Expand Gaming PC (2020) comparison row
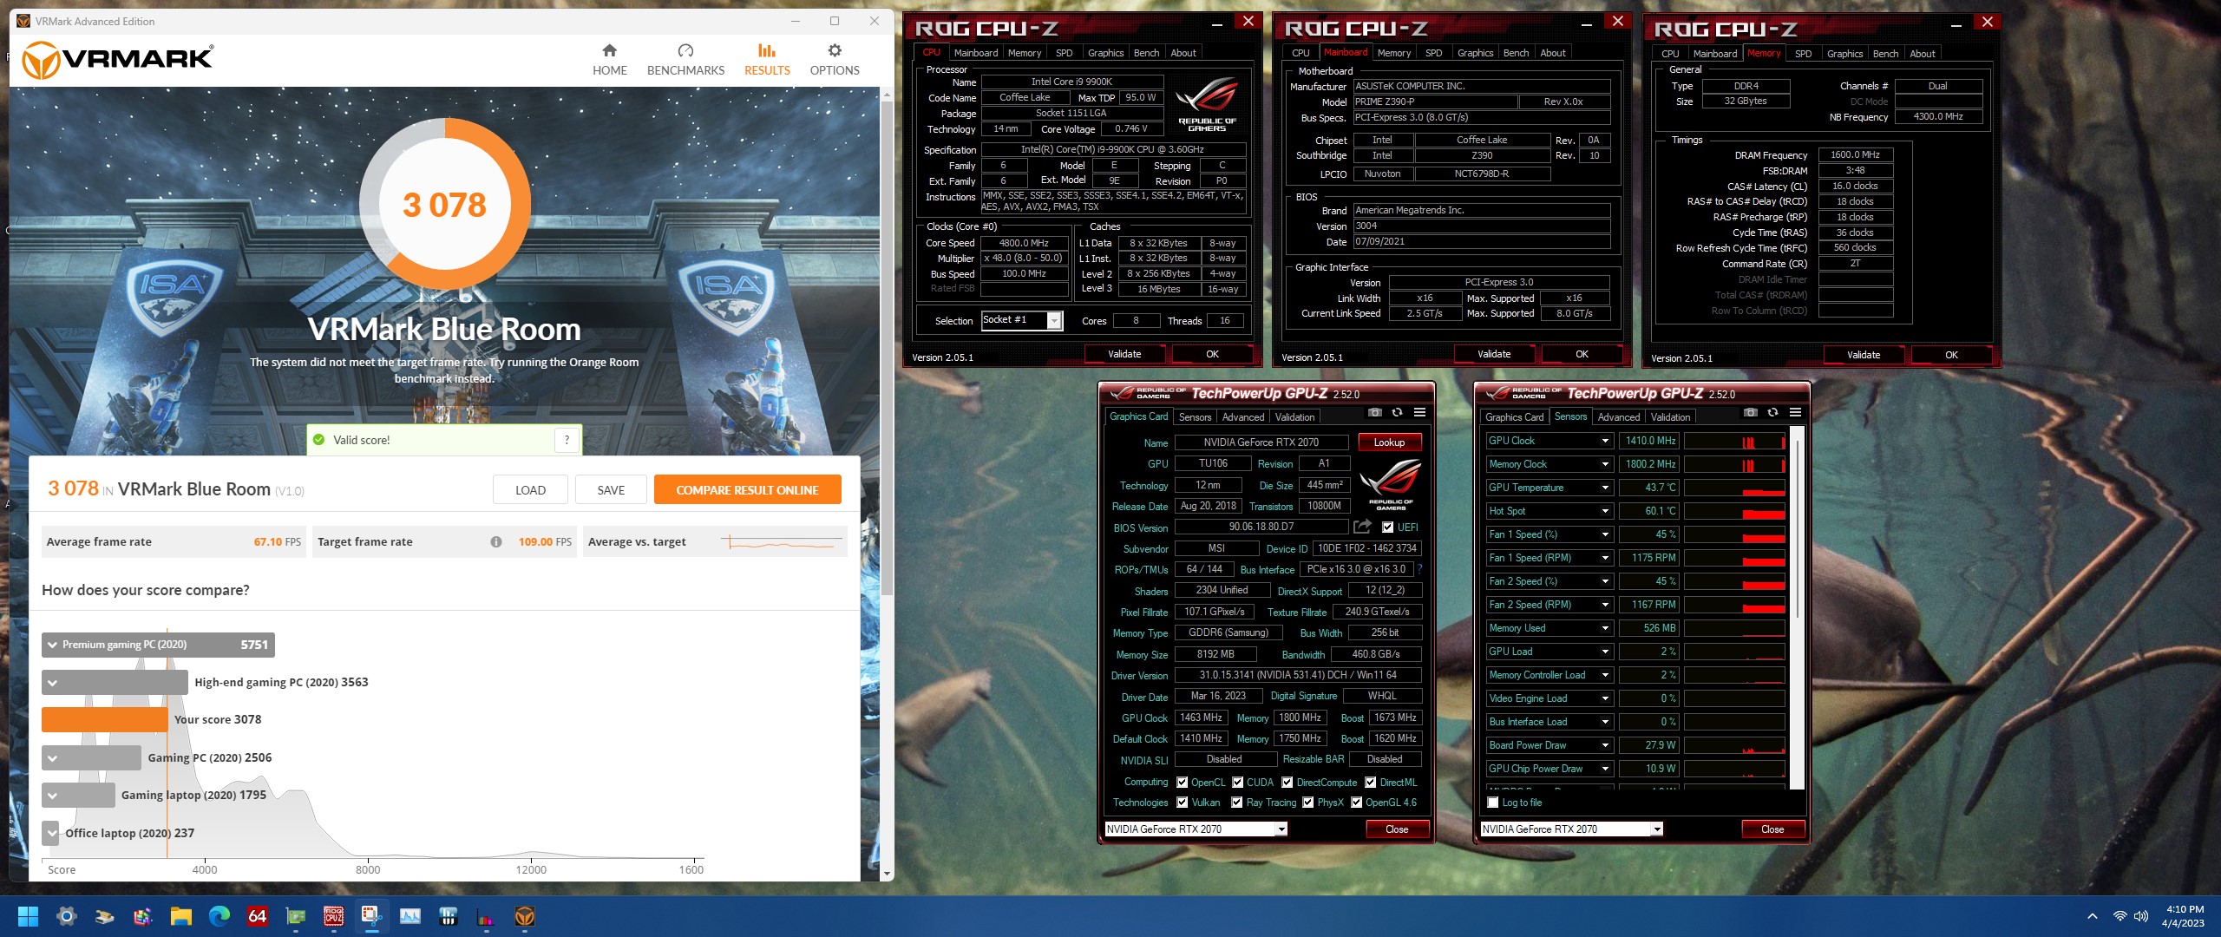The image size is (2221, 937). tap(52, 758)
